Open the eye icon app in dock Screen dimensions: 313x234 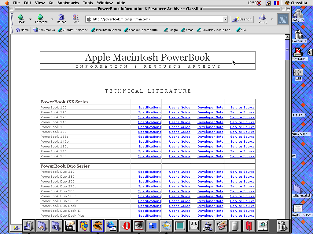pos(139,226)
